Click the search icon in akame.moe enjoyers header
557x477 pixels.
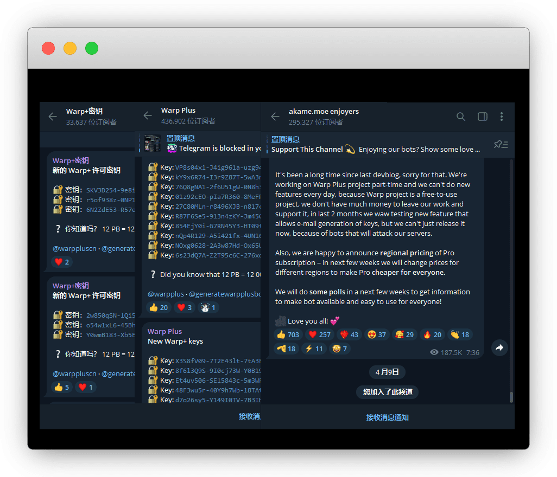[x=460, y=117]
